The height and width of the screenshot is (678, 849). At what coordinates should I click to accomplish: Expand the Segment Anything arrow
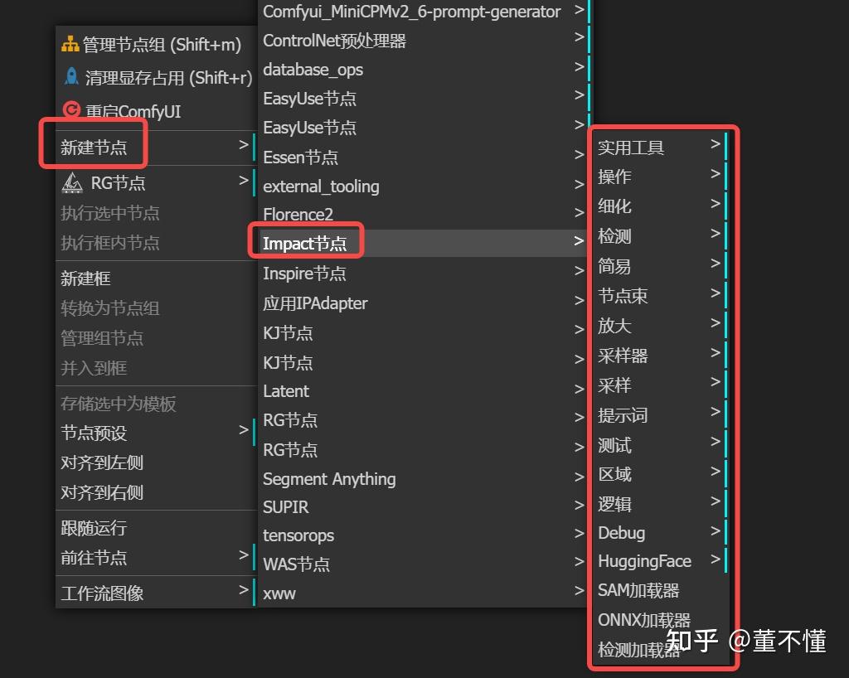[579, 477]
